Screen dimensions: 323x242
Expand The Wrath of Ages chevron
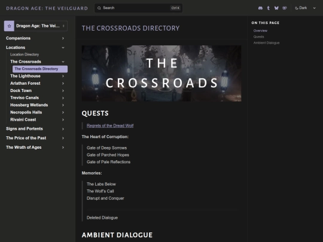tap(63, 148)
